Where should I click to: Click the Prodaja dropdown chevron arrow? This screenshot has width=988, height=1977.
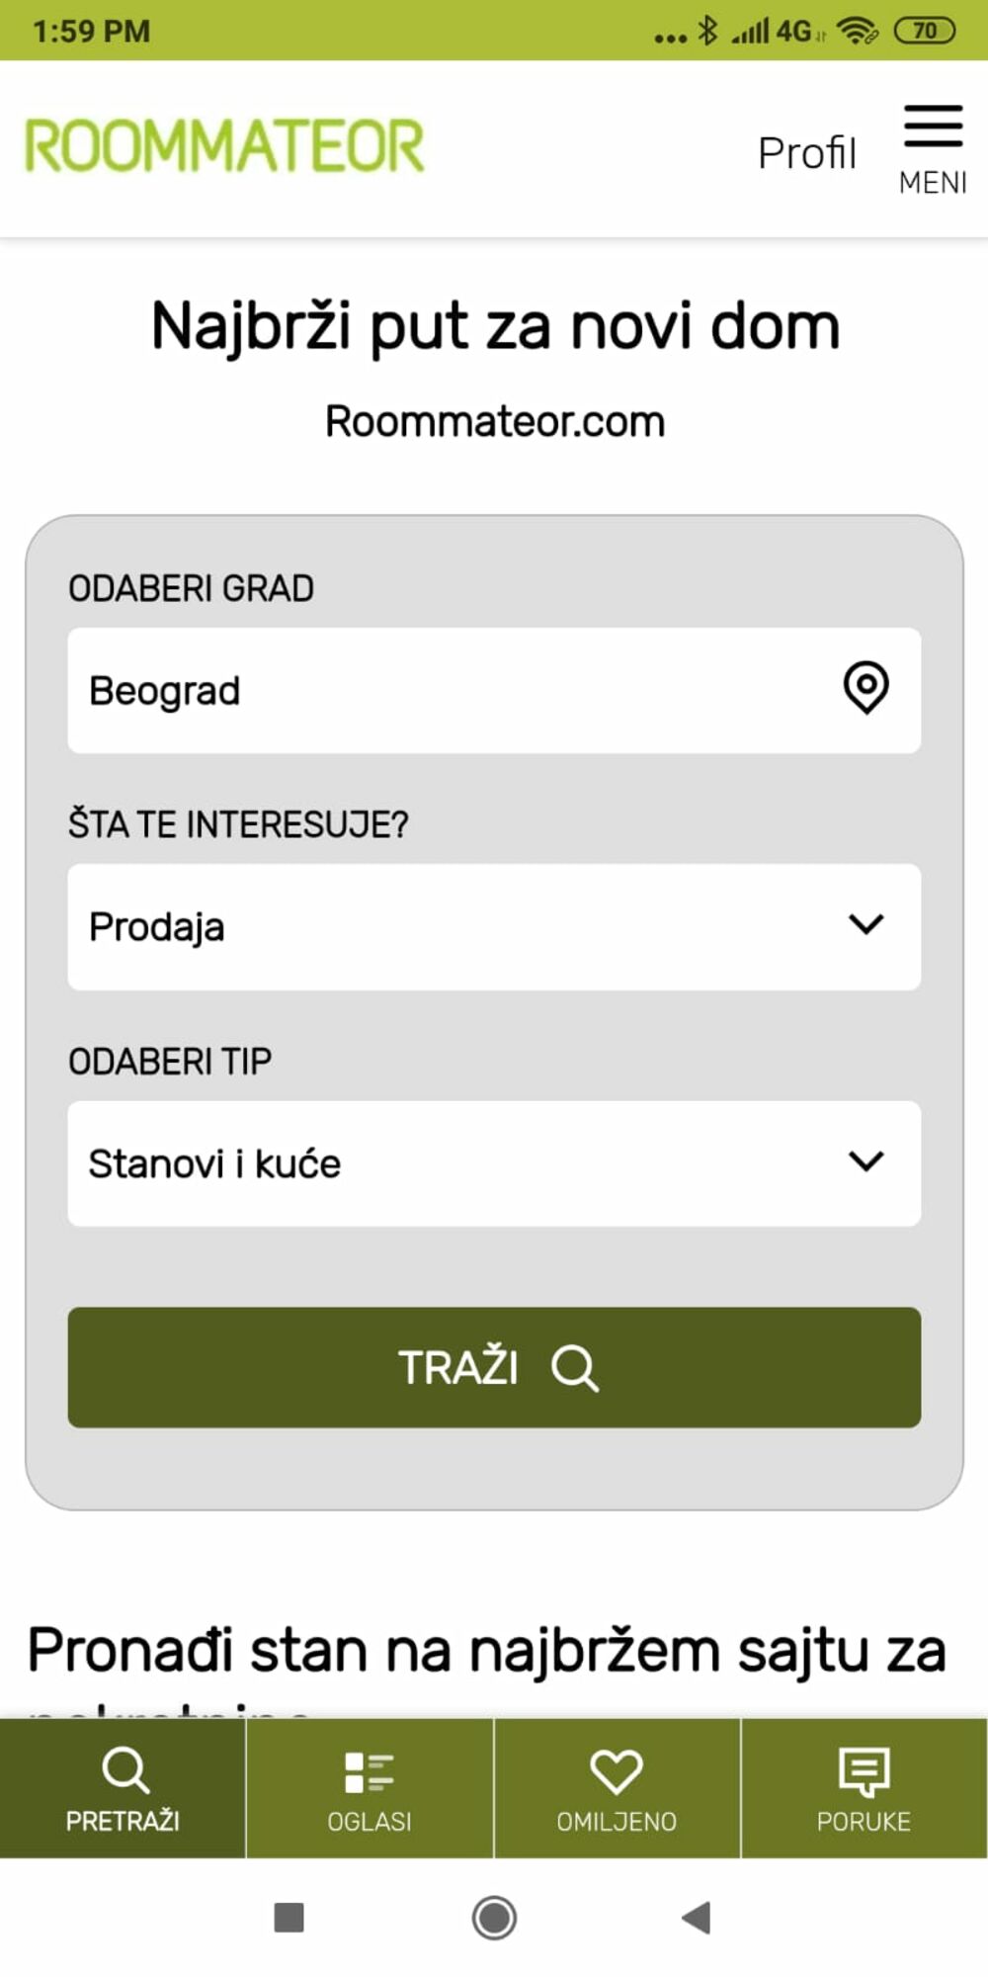click(x=865, y=924)
